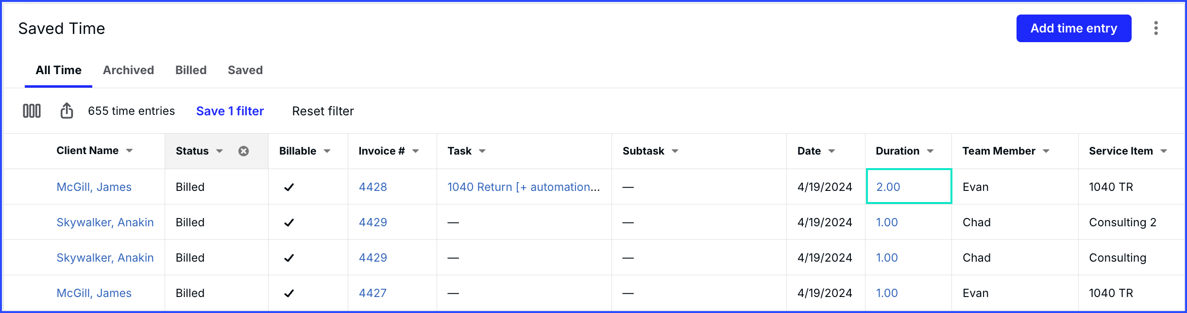Image resolution: width=1187 pixels, height=313 pixels.
Task: Clear the Status column filter
Action: (244, 151)
